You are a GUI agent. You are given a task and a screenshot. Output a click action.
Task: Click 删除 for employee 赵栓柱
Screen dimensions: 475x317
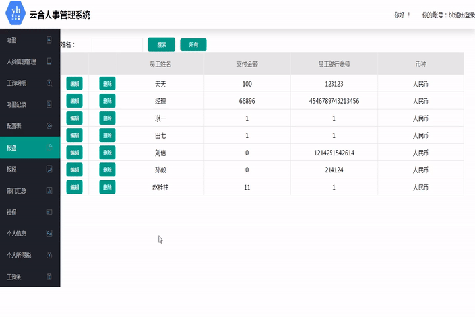108,187
